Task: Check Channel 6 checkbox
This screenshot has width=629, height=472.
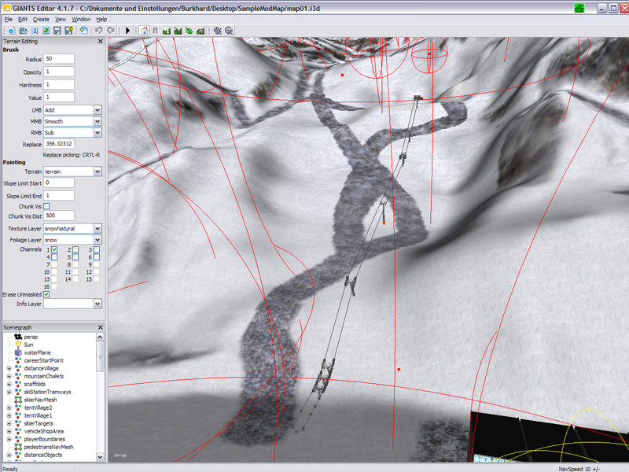Action: [96, 257]
